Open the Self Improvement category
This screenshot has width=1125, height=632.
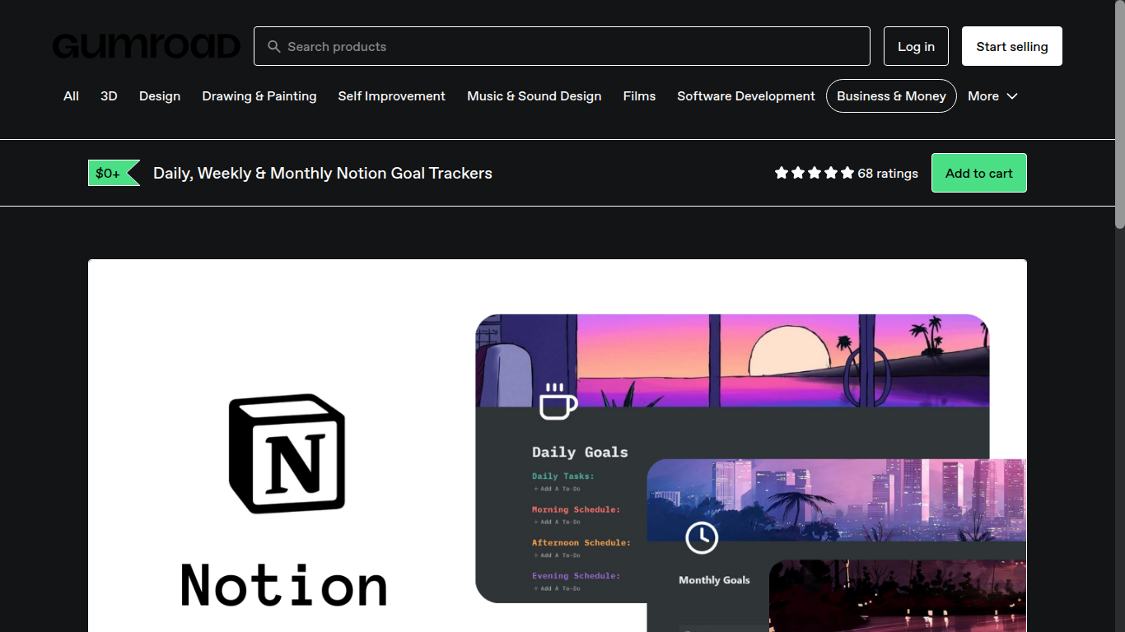point(392,96)
